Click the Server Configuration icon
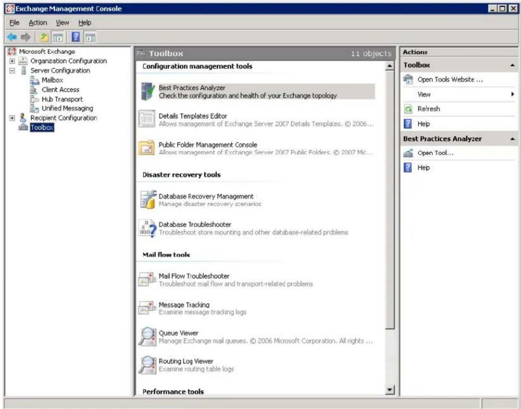 pyautogui.click(x=23, y=70)
